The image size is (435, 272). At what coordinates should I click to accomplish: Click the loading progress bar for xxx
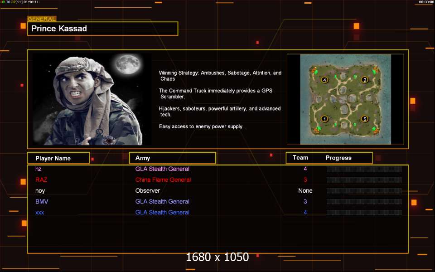click(x=364, y=213)
